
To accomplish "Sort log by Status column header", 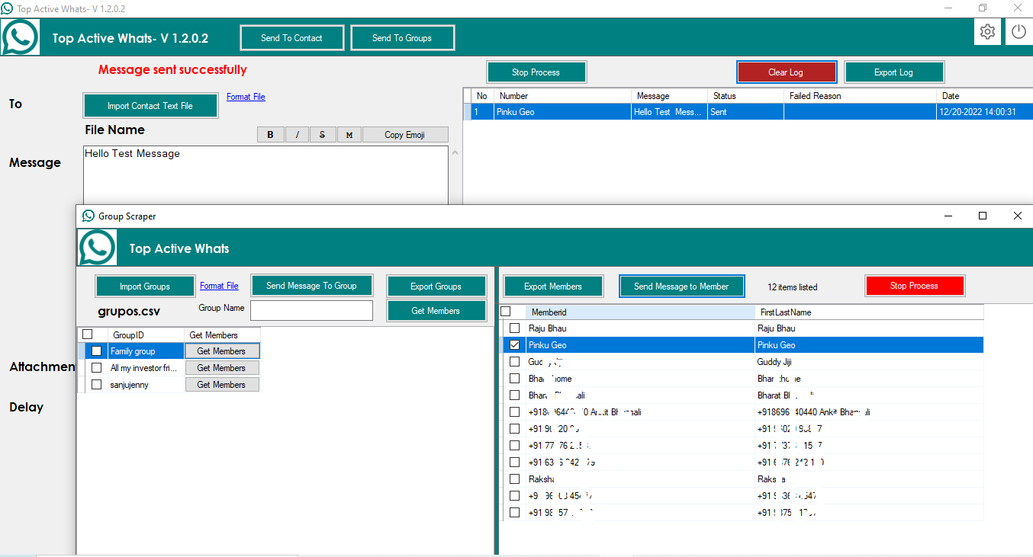I will point(745,96).
